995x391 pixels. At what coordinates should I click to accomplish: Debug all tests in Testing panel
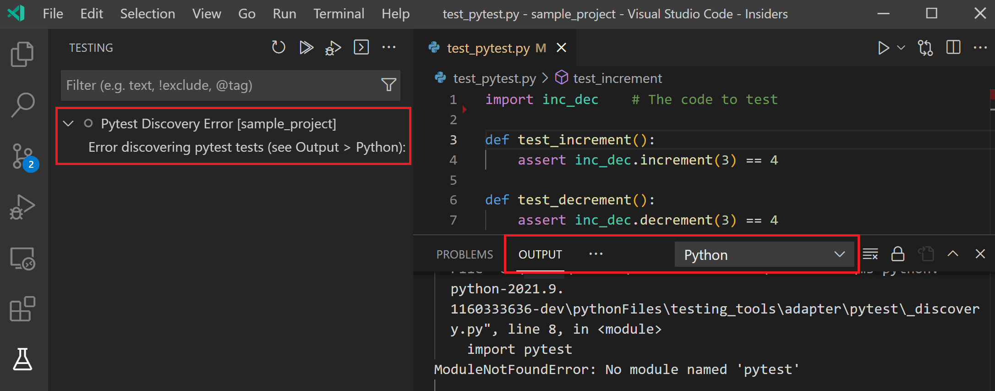point(333,48)
